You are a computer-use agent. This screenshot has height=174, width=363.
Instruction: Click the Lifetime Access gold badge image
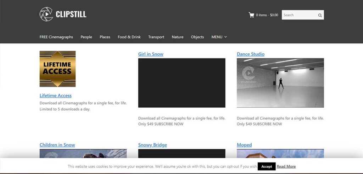click(57, 69)
